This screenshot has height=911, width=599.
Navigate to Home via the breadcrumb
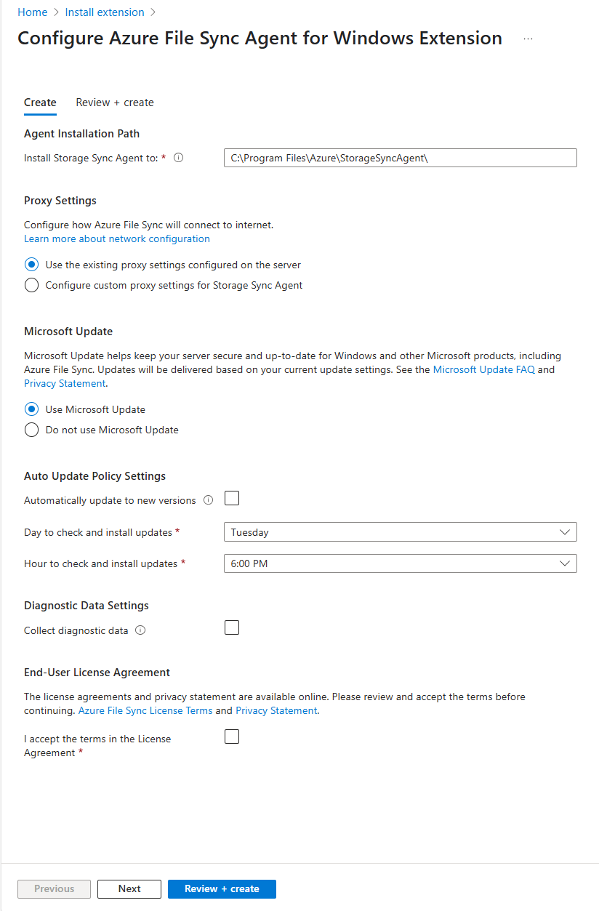point(33,12)
